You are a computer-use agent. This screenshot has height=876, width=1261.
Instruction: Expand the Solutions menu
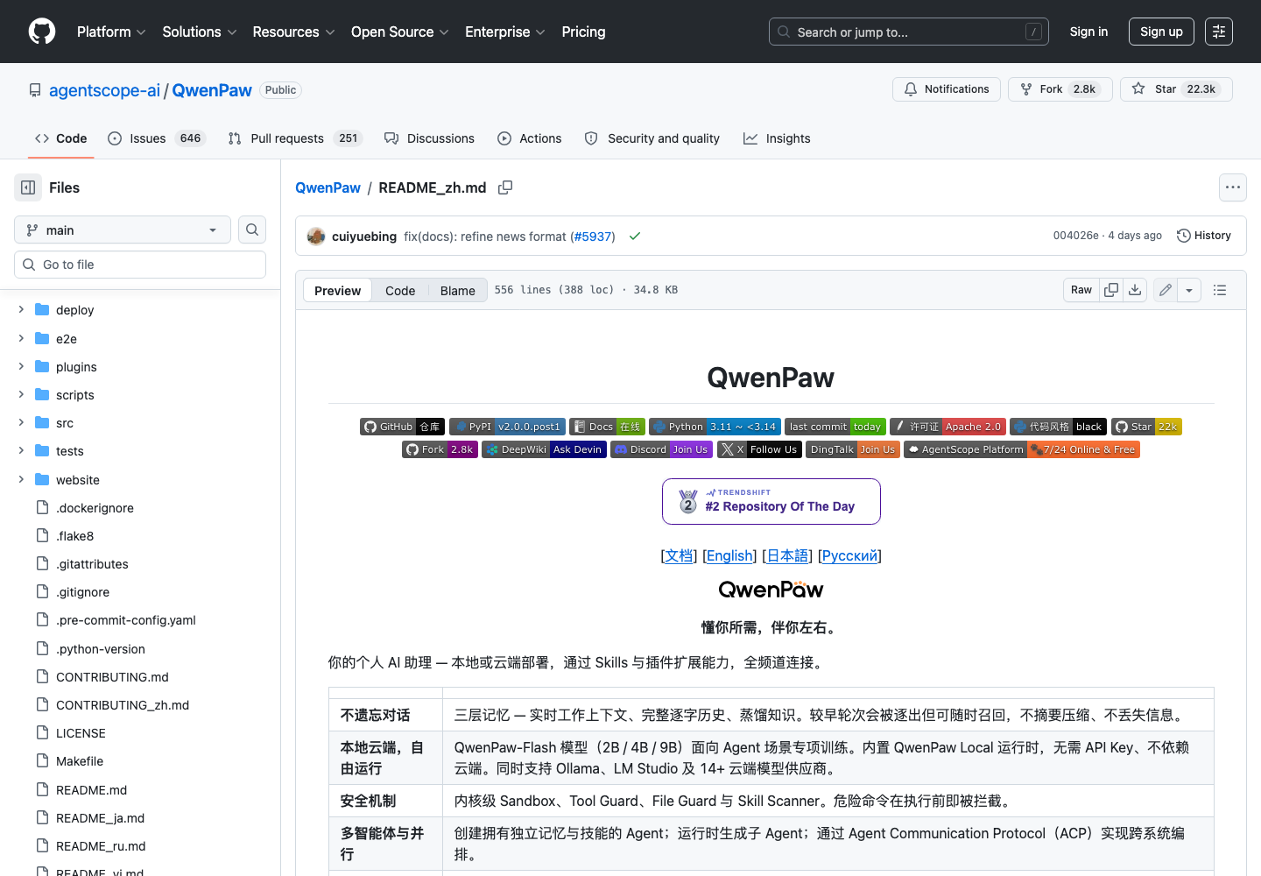pos(200,32)
